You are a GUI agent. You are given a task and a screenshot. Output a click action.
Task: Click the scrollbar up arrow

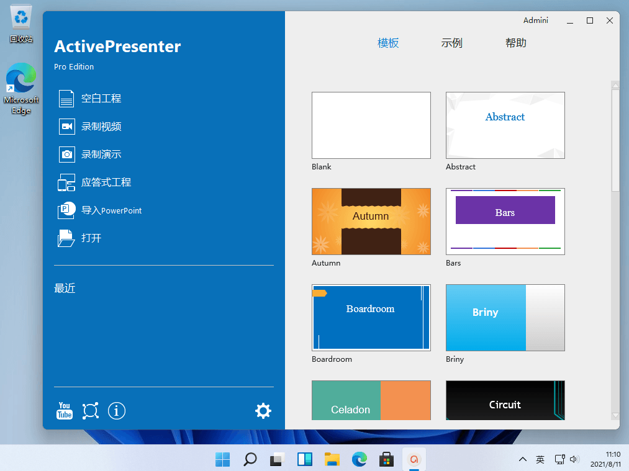click(x=615, y=85)
